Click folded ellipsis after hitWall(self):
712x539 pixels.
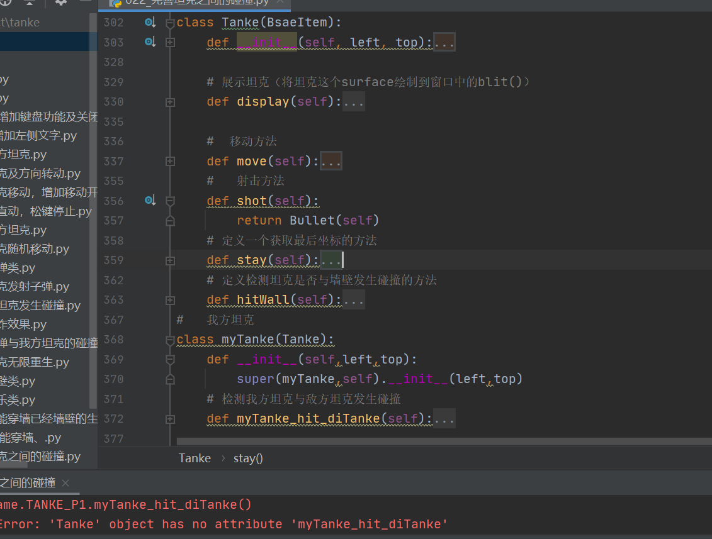[353, 300]
